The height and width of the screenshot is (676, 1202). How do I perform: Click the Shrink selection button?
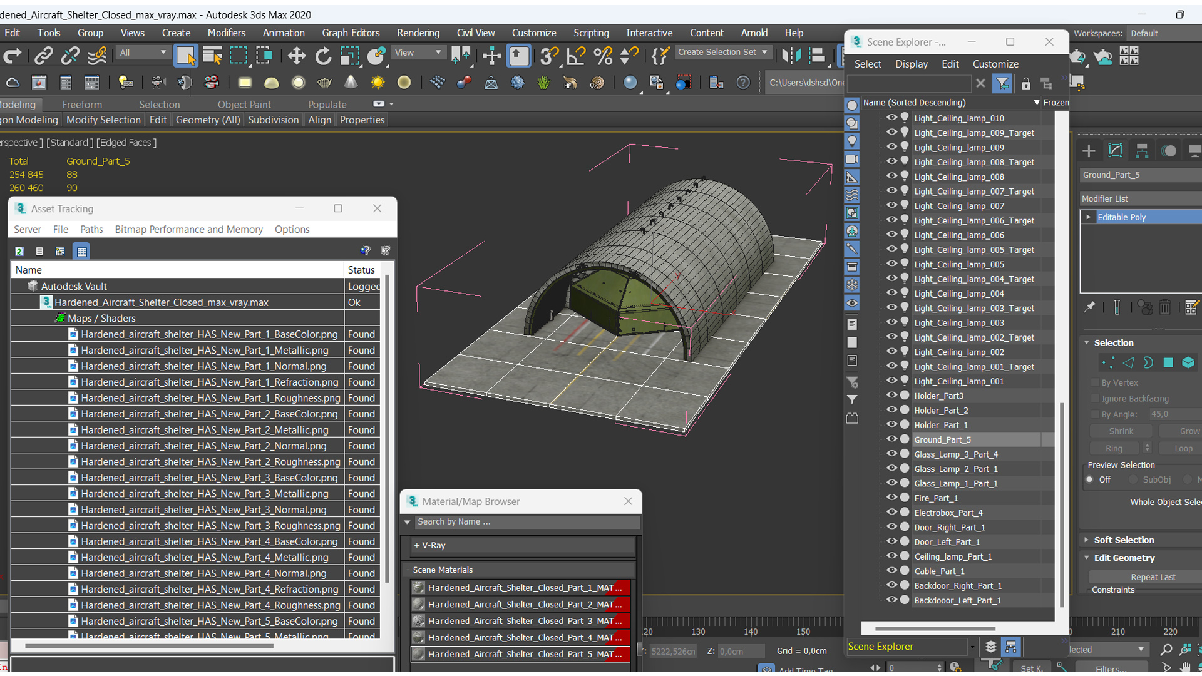(x=1121, y=431)
